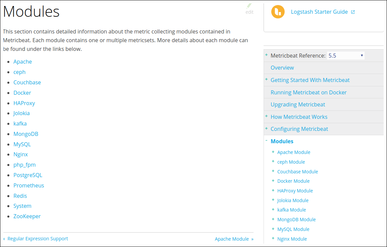Open the System link in modules list
Viewport: 387px width, 247px height.
point(22,206)
